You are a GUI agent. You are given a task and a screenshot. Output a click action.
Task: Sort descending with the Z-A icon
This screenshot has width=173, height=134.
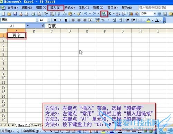[124, 14]
